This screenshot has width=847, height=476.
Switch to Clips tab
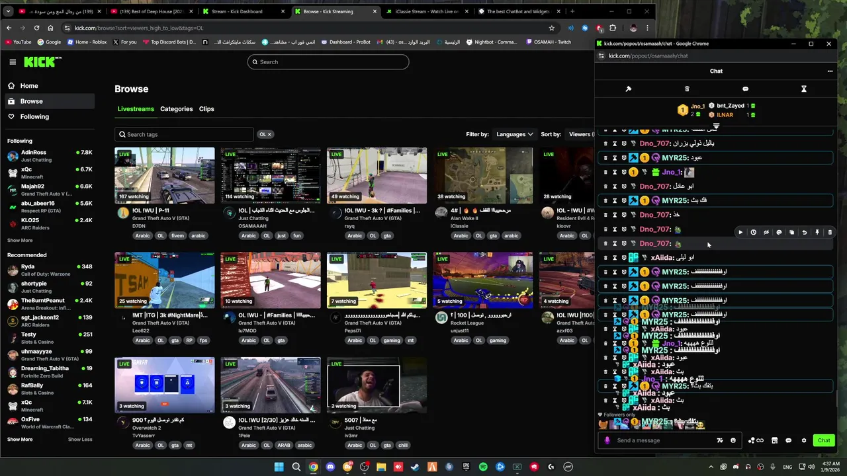(x=206, y=109)
